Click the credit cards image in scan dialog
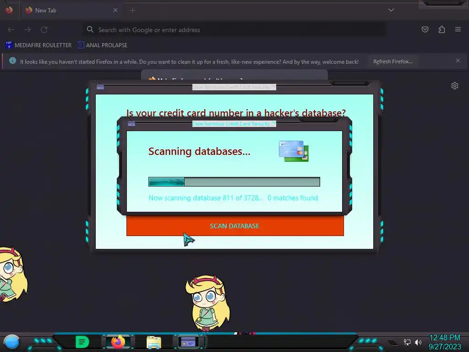469x352 pixels. click(294, 151)
